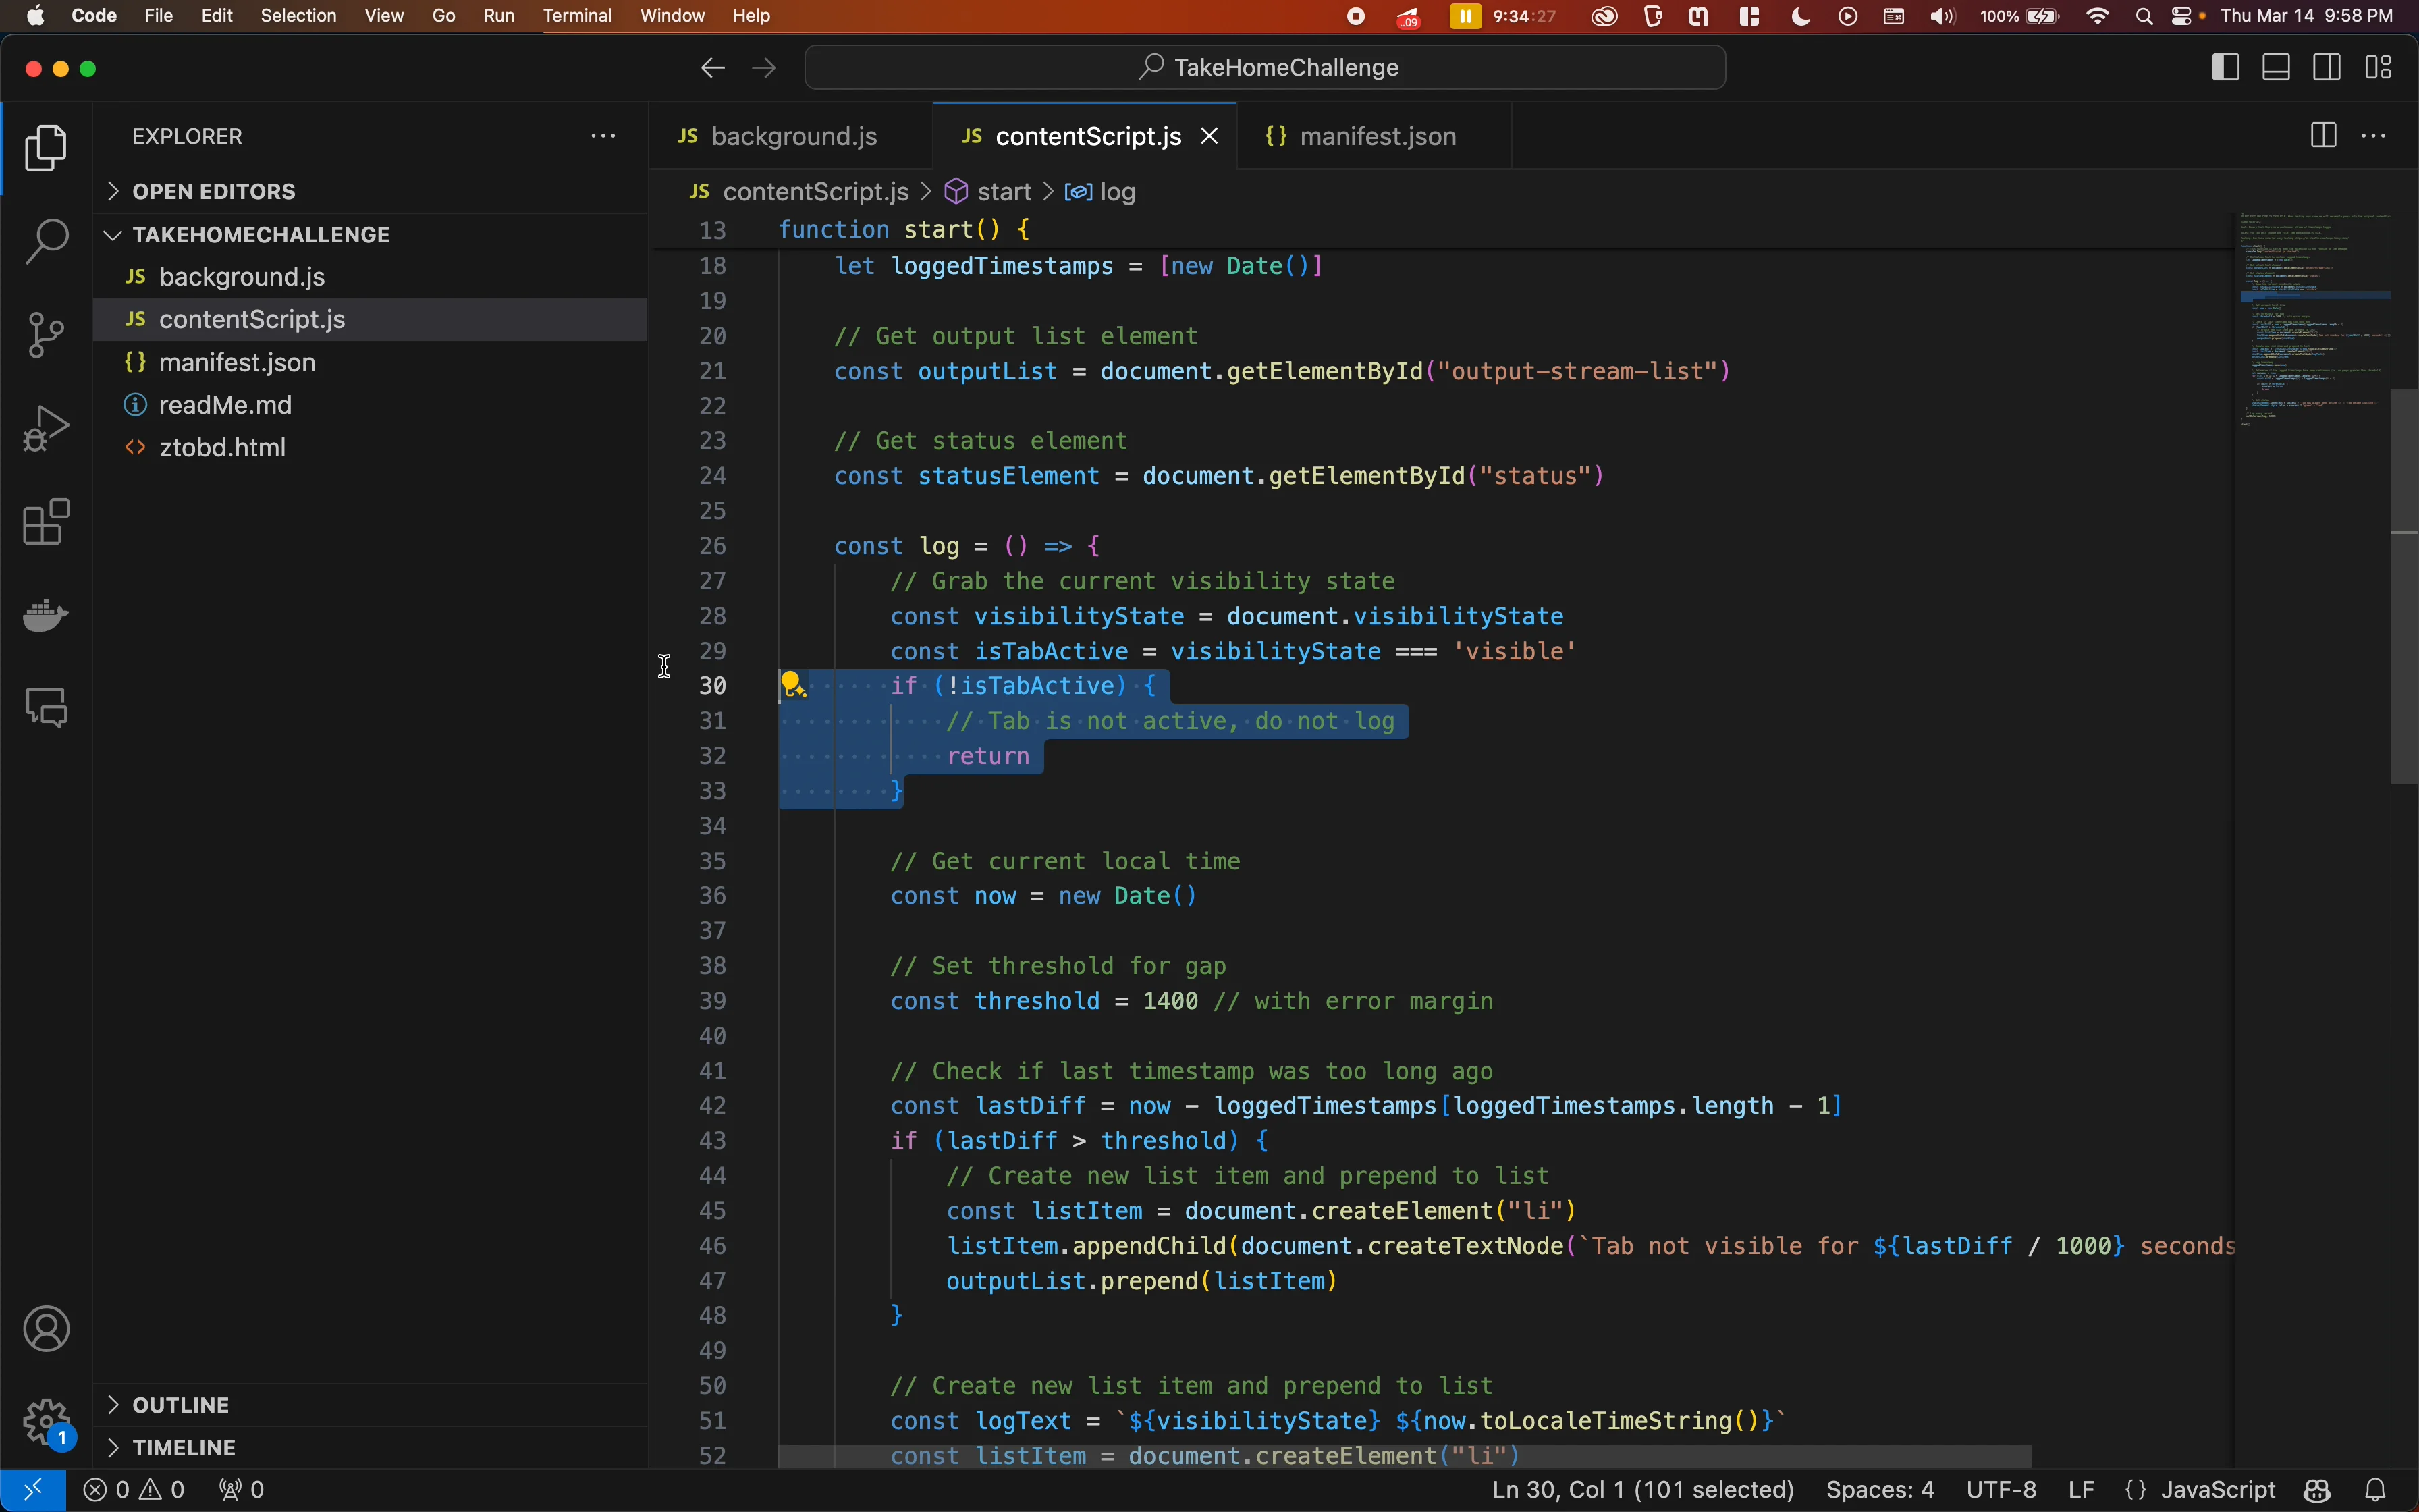Change the LF end of line sequence
Image resolution: width=2419 pixels, height=1512 pixels.
2081,1490
